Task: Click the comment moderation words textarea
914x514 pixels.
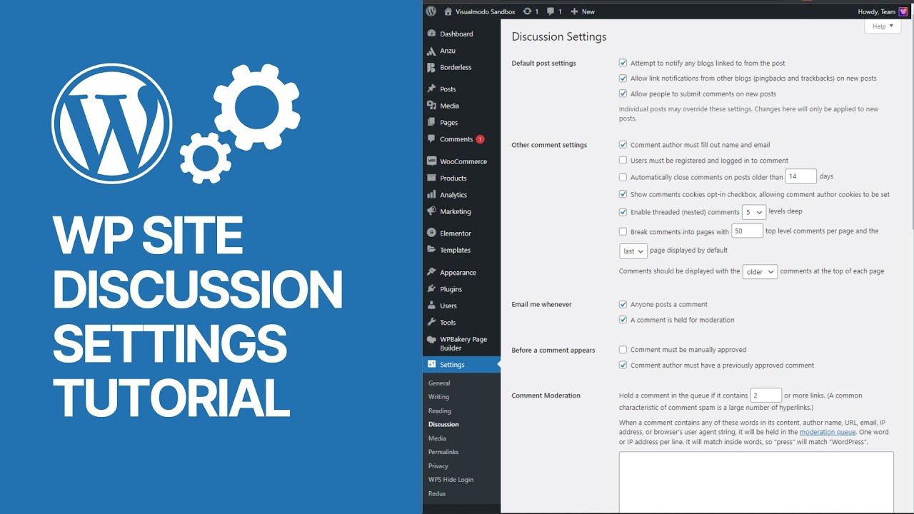Action: click(x=756, y=482)
